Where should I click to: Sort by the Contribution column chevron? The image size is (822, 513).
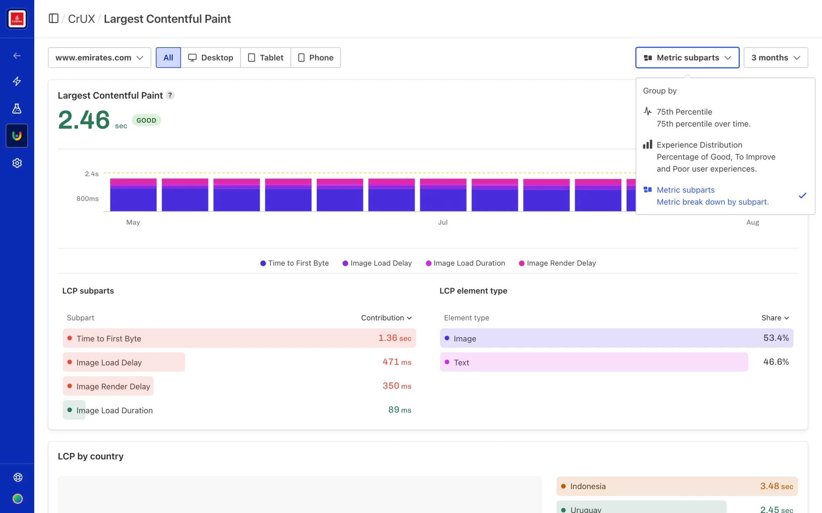click(x=409, y=318)
